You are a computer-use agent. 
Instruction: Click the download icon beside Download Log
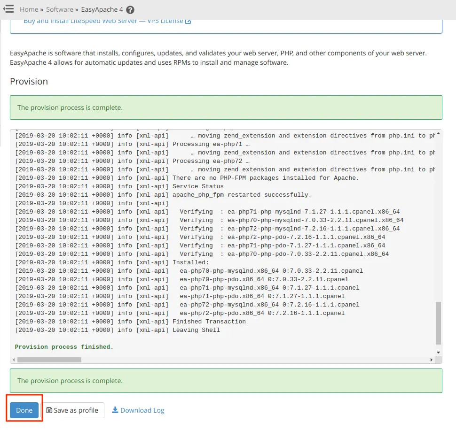coord(114,410)
